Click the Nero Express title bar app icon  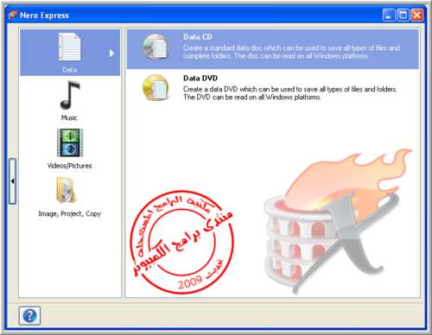[13, 15]
